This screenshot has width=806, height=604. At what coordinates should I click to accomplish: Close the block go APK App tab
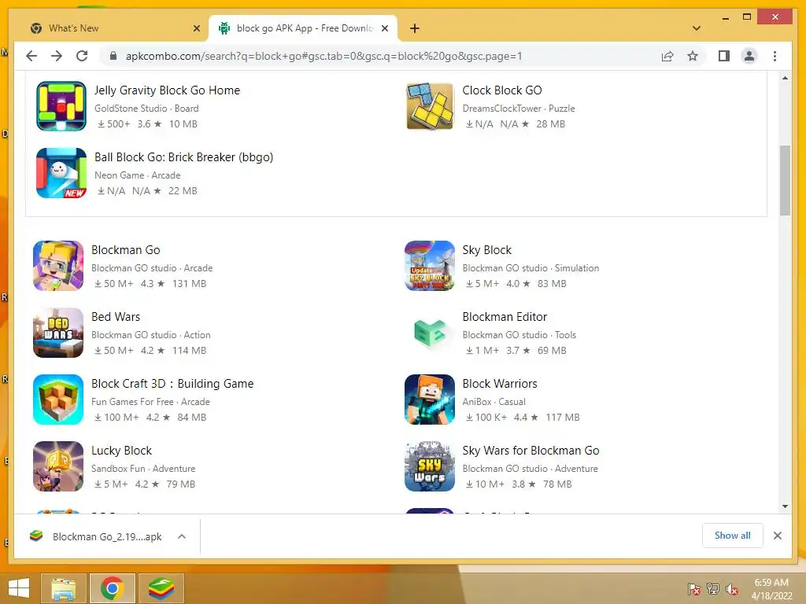(x=384, y=28)
